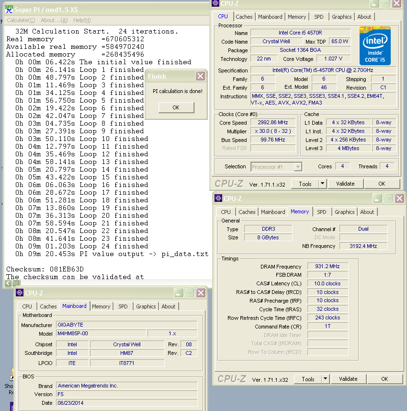Screen dimensions: 407x411
Task: Switch to CPU tab in Memory CPU-Z window
Action: tap(226, 212)
